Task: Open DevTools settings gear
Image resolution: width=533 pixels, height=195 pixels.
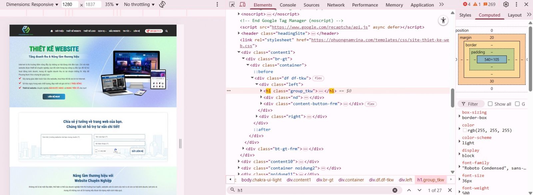Action: 506,4
